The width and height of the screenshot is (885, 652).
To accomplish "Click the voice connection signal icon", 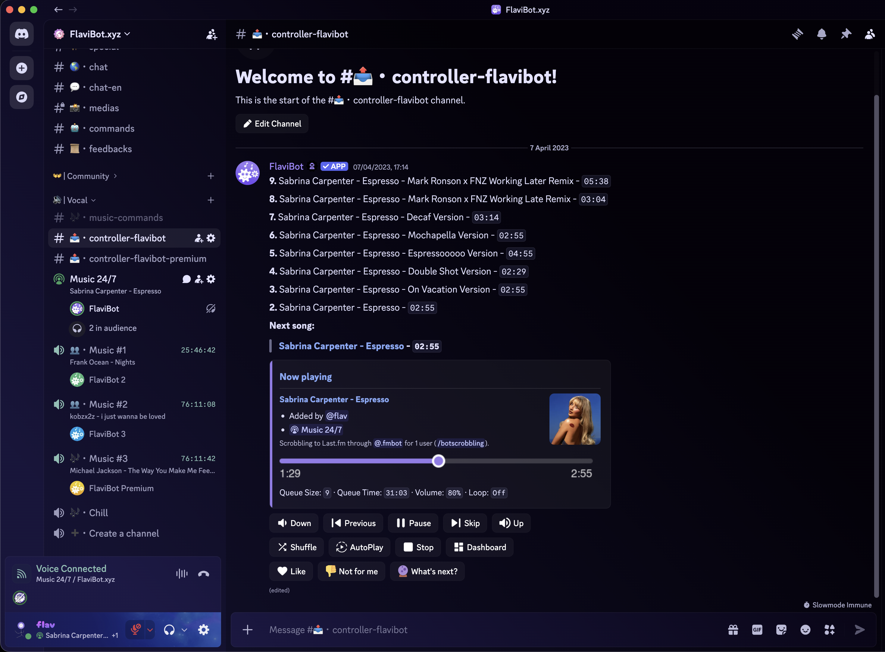I will click(x=22, y=574).
